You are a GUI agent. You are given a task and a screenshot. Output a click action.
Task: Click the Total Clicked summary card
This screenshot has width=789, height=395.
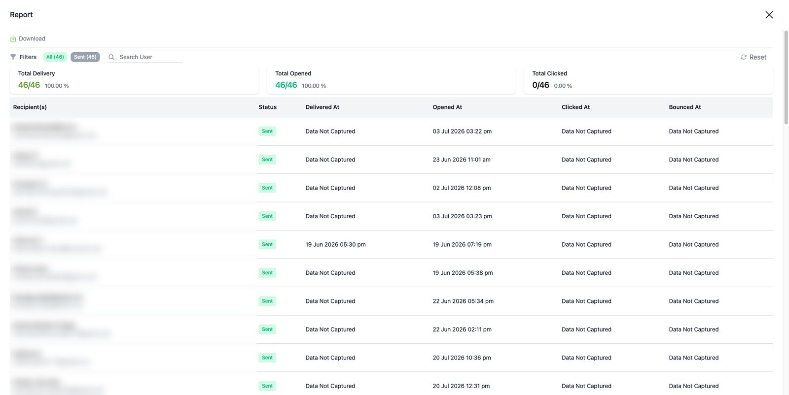[648, 80]
